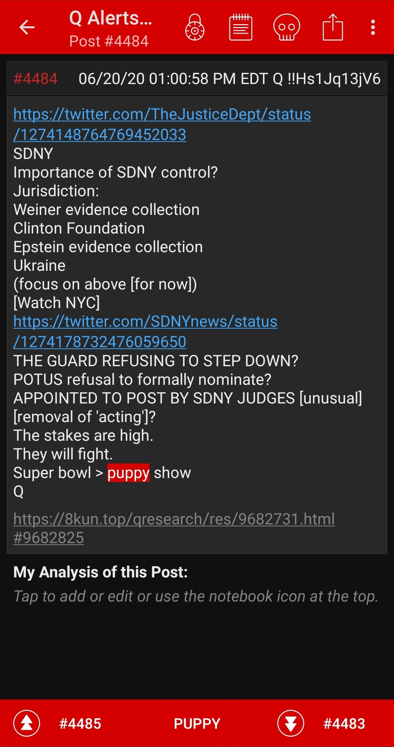This screenshot has width=394, height=747.
Task: Tap the Q Alerts title in header
Action: point(111,18)
